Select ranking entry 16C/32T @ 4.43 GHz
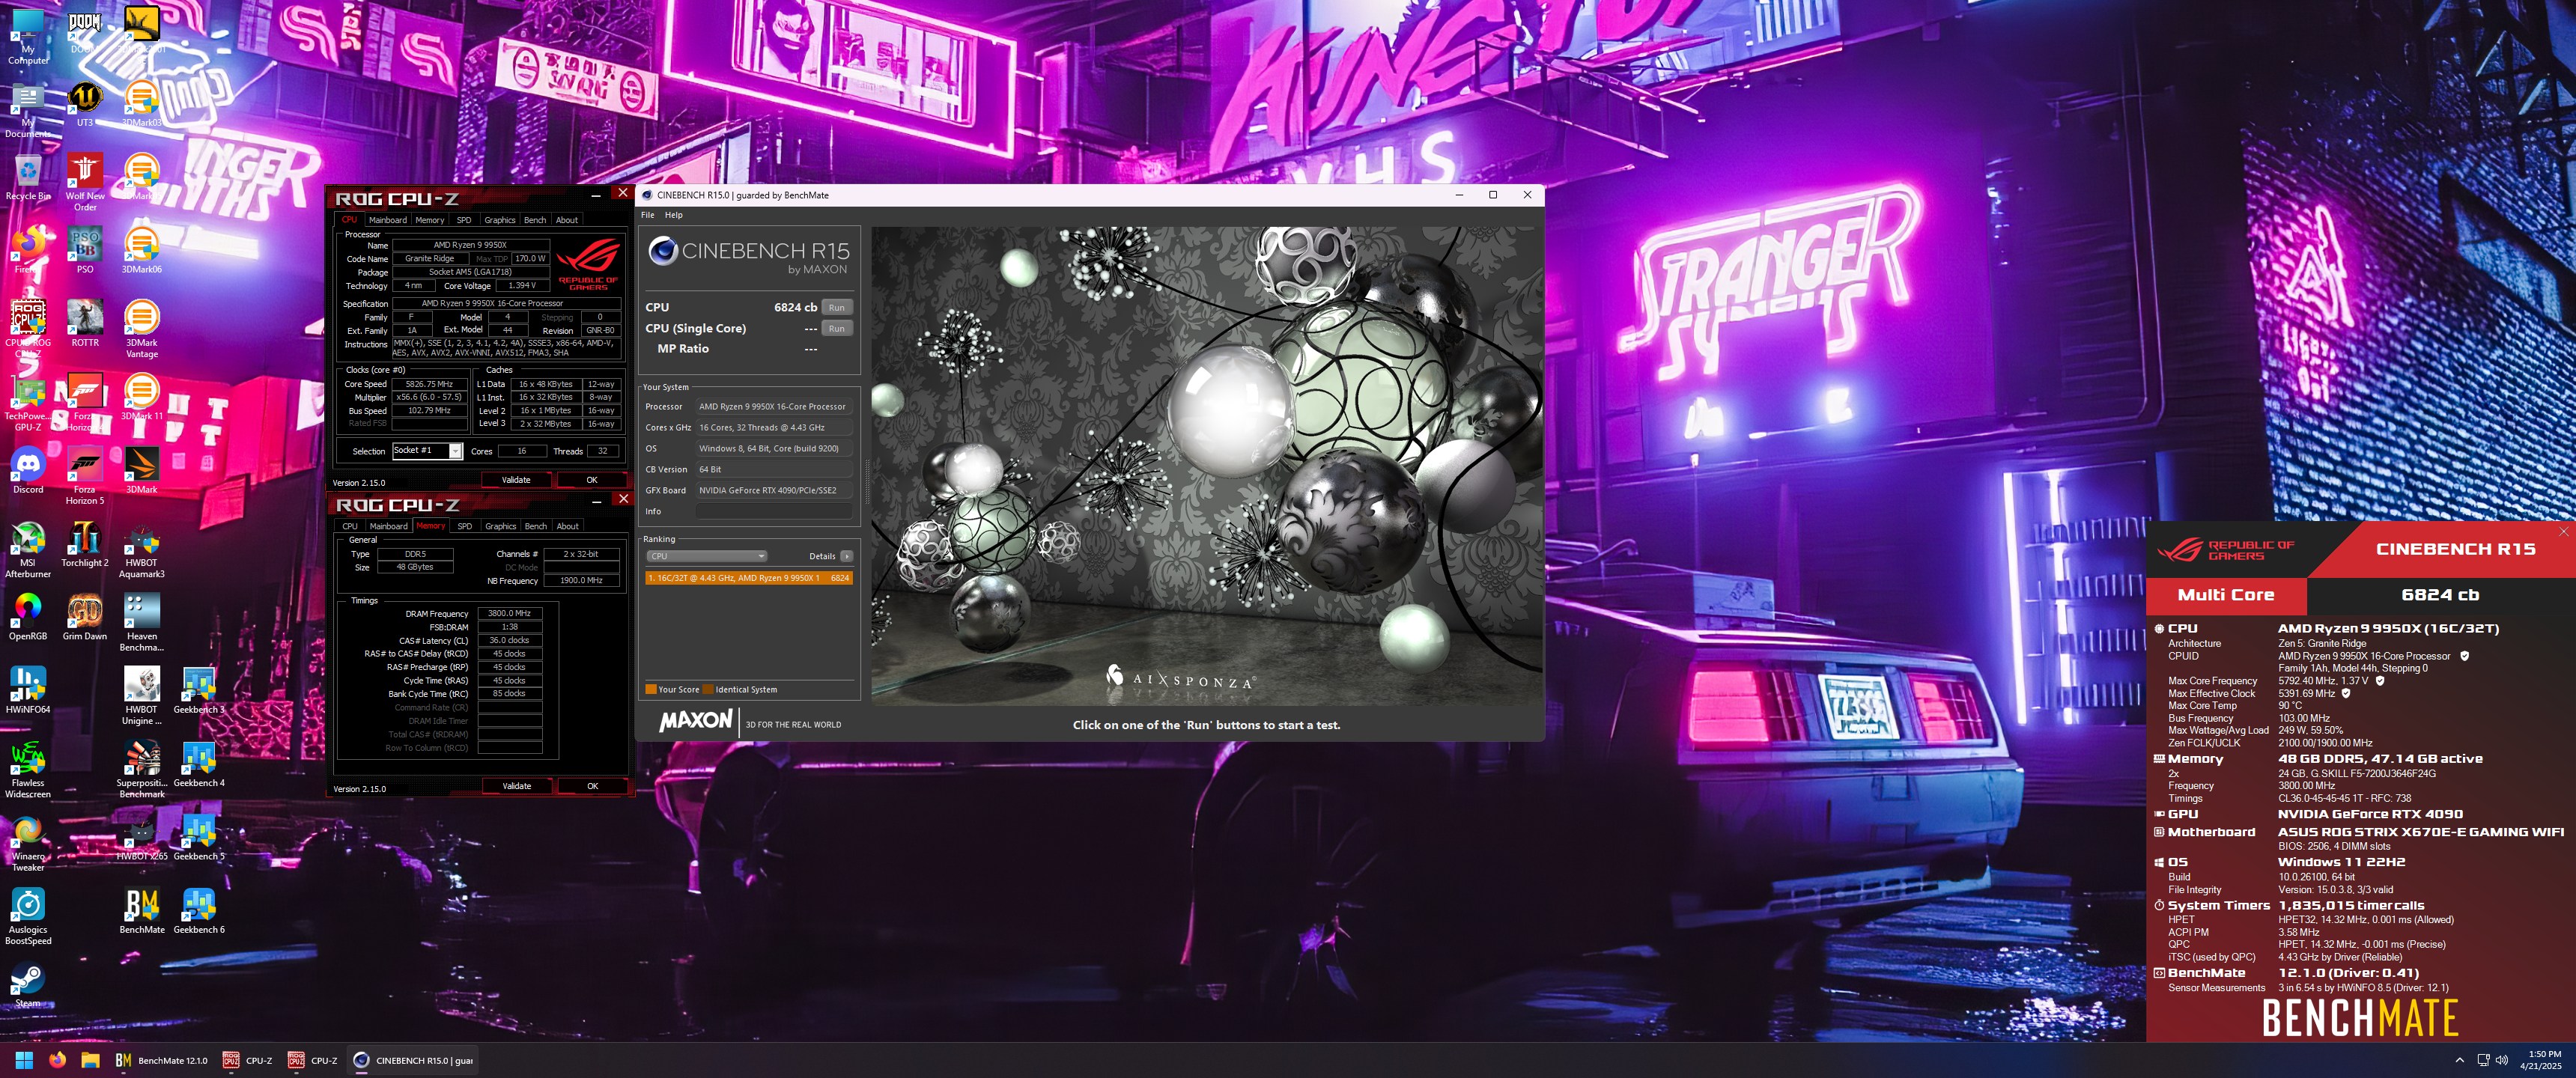This screenshot has height=1078, width=2576. (x=749, y=578)
